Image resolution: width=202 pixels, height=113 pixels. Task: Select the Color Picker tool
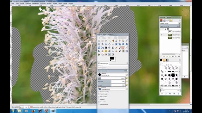click(x=127, y=41)
